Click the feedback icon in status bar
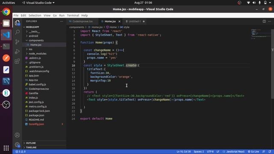 [264, 152]
